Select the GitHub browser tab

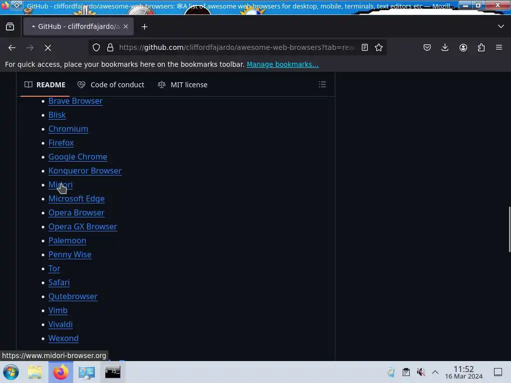(x=78, y=26)
